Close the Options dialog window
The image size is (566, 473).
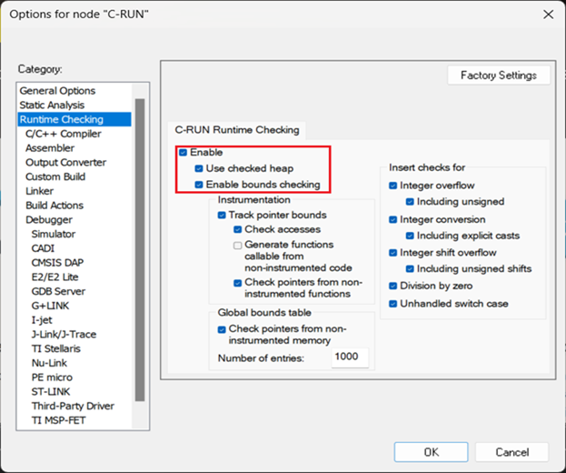click(x=546, y=14)
